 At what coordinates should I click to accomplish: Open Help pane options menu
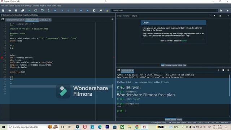[228, 16]
